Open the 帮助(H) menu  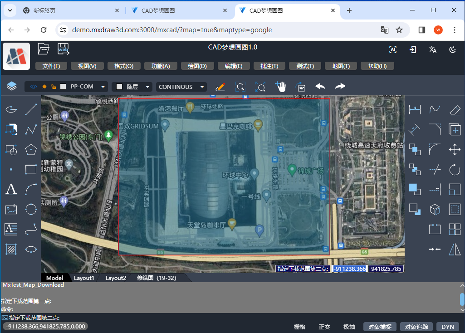coord(377,66)
